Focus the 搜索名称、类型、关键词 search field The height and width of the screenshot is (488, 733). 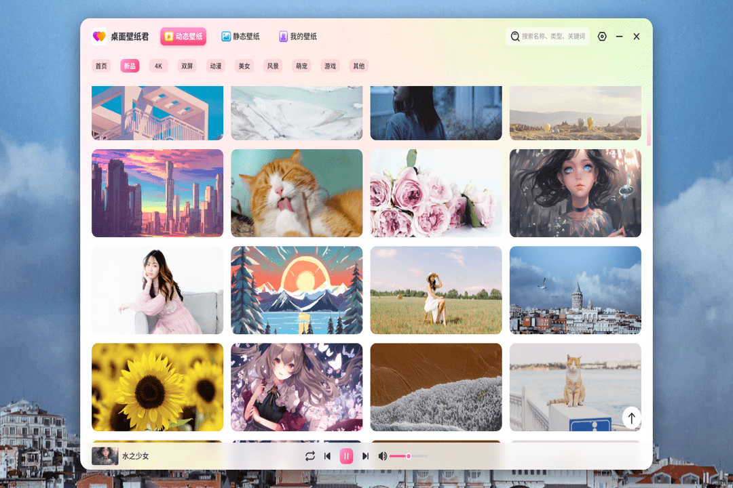(x=548, y=37)
